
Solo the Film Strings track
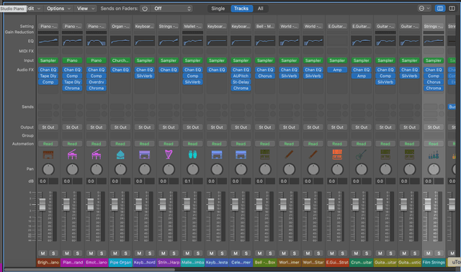tap(439, 253)
